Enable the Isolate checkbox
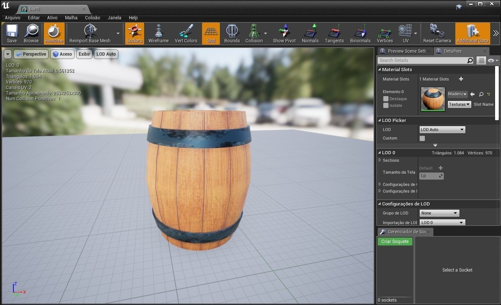501x305 pixels. click(386, 105)
